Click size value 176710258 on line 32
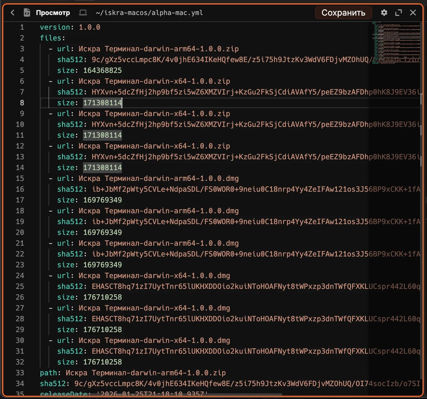The width and height of the screenshot is (427, 399). click(x=102, y=362)
